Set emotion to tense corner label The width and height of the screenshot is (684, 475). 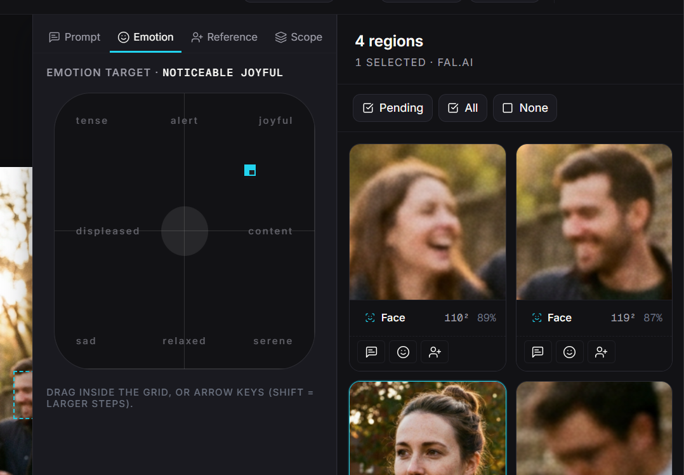[91, 121]
